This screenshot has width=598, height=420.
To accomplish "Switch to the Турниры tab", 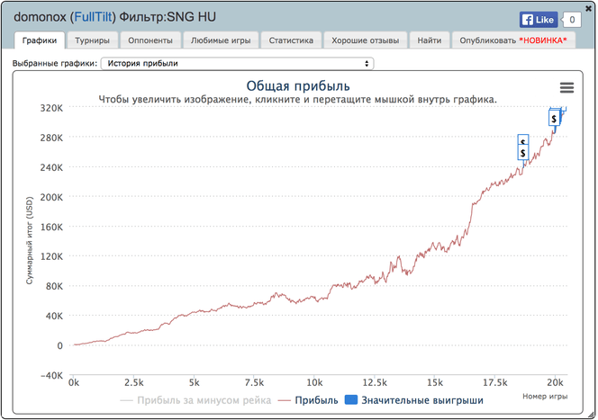I will click(x=92, y=40).
